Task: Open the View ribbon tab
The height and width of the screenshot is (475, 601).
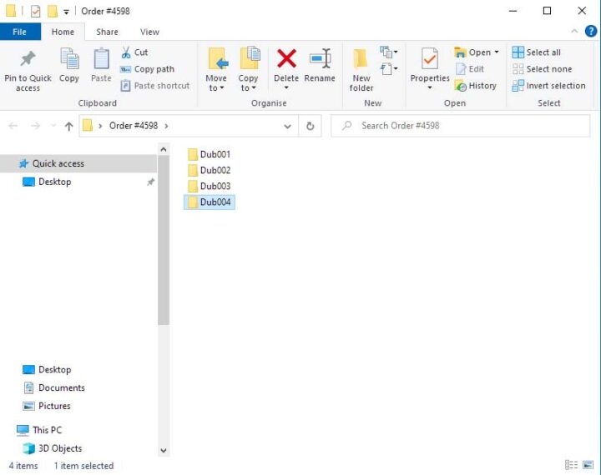Action: (149, 32)
